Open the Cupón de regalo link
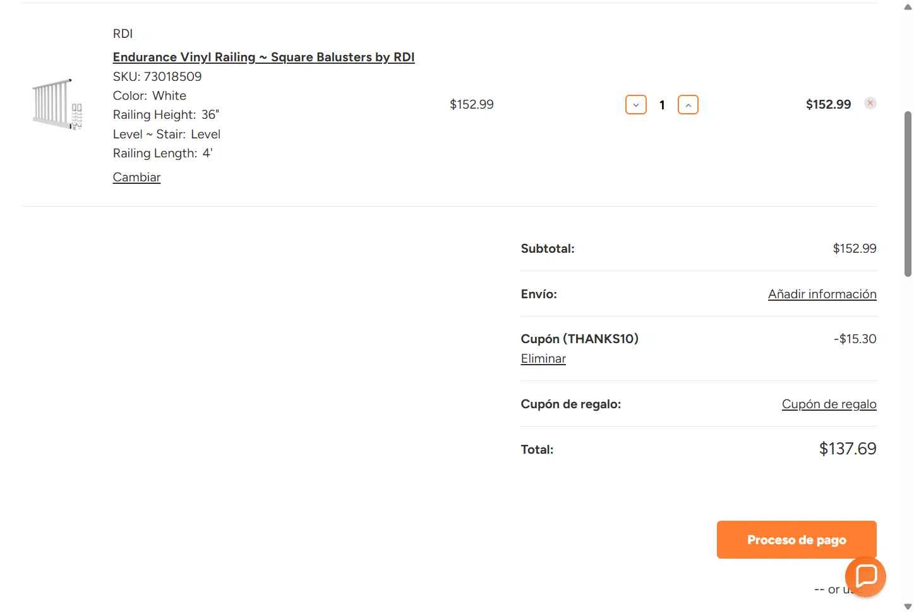This screenshot has width=914, height=613. (x=829, y=404)
